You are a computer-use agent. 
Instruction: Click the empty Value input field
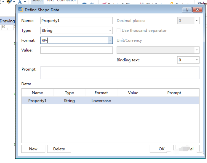coord(77,50)
